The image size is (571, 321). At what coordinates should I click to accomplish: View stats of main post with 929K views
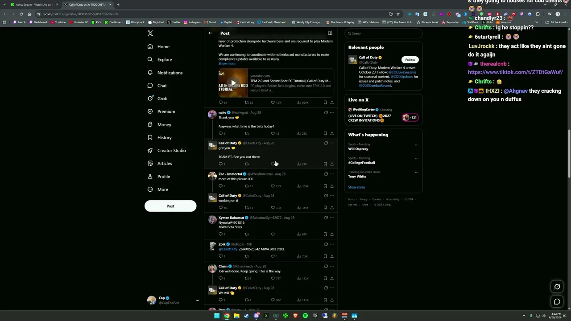[x=303, y=103]
